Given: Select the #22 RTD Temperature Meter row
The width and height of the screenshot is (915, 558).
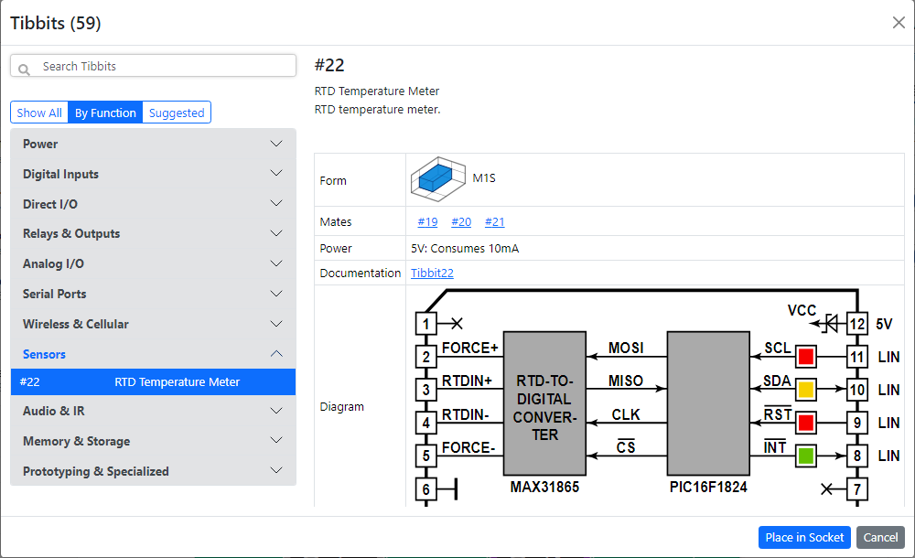Looking at the screenshot, I should 154,382.
